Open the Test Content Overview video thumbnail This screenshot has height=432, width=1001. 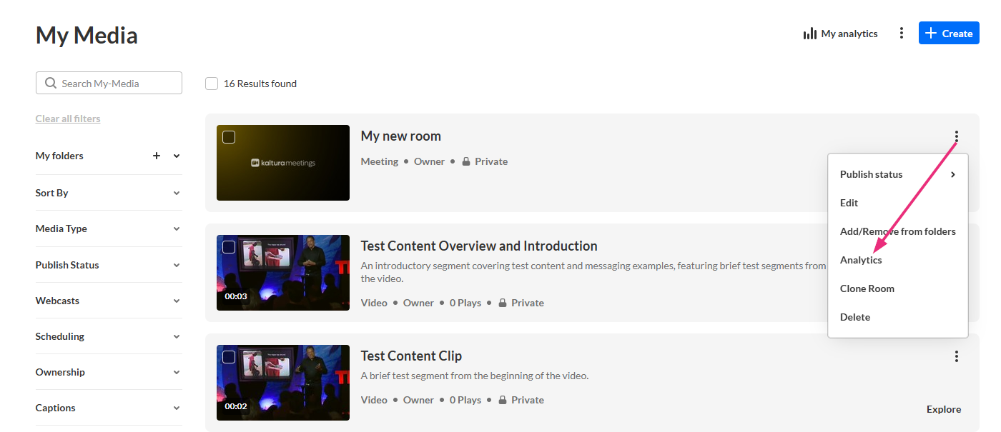(283, 273)
